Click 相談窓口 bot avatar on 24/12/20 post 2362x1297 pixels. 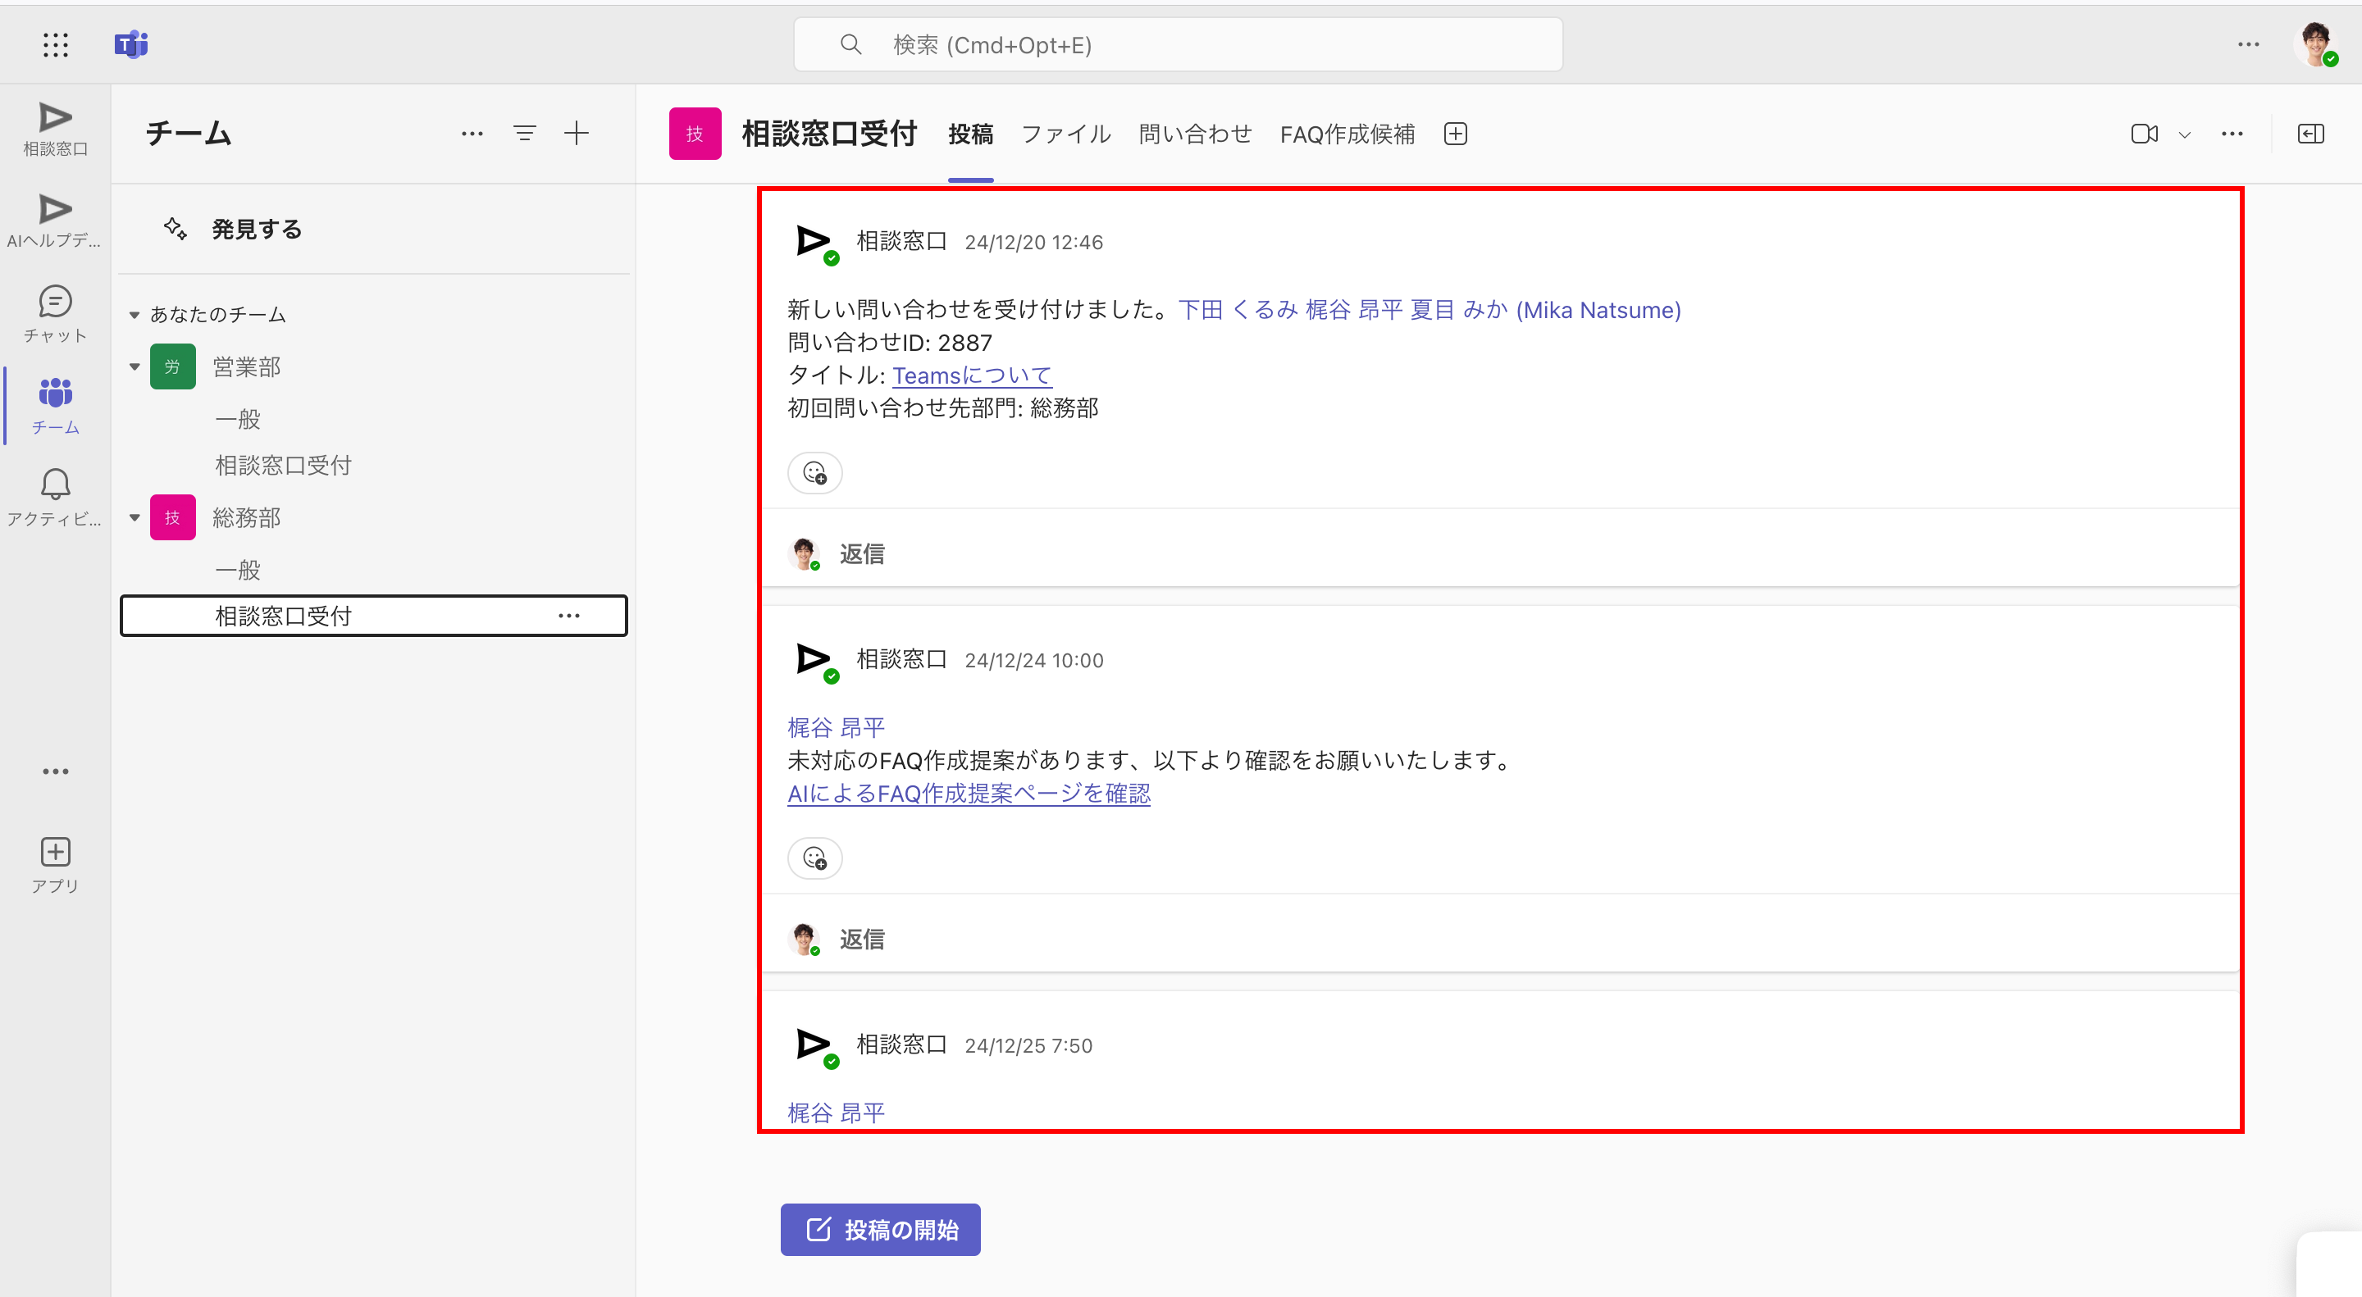pyautogui.click(x=814, y=243)
